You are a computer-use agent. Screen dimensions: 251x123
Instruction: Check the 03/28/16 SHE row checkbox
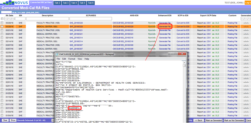[x=2, y=23]
